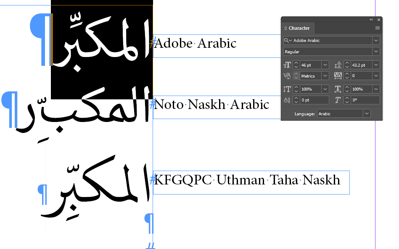
Task: Adjust the kerning stepper arrows
Action: click(296, 75)
